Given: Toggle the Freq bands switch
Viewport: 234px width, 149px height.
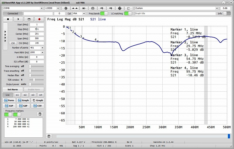Looking at the screenshot, I should pyautogui.click(x=104, y=13).
